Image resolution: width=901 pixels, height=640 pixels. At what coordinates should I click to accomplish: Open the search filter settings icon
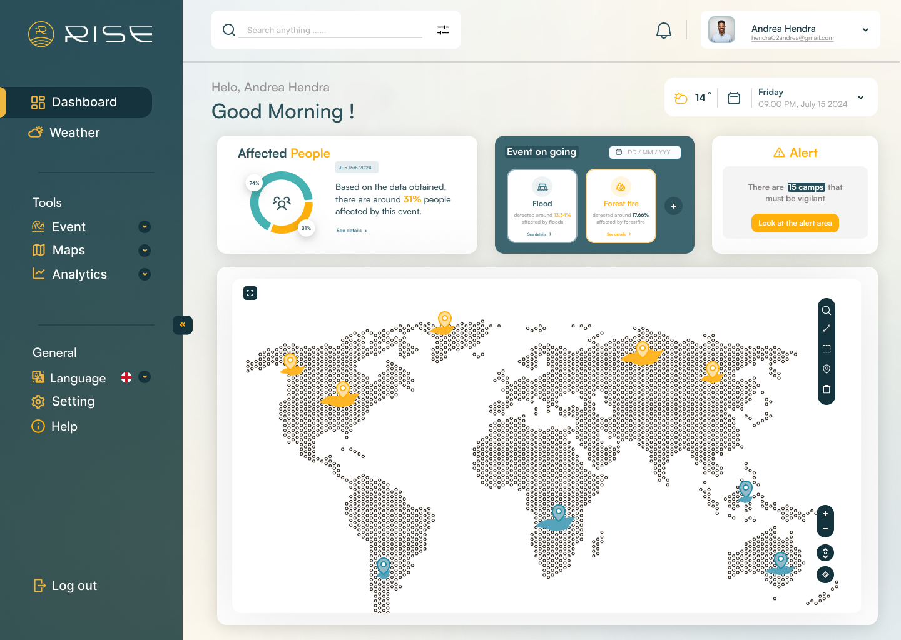(x=443, y=30)
